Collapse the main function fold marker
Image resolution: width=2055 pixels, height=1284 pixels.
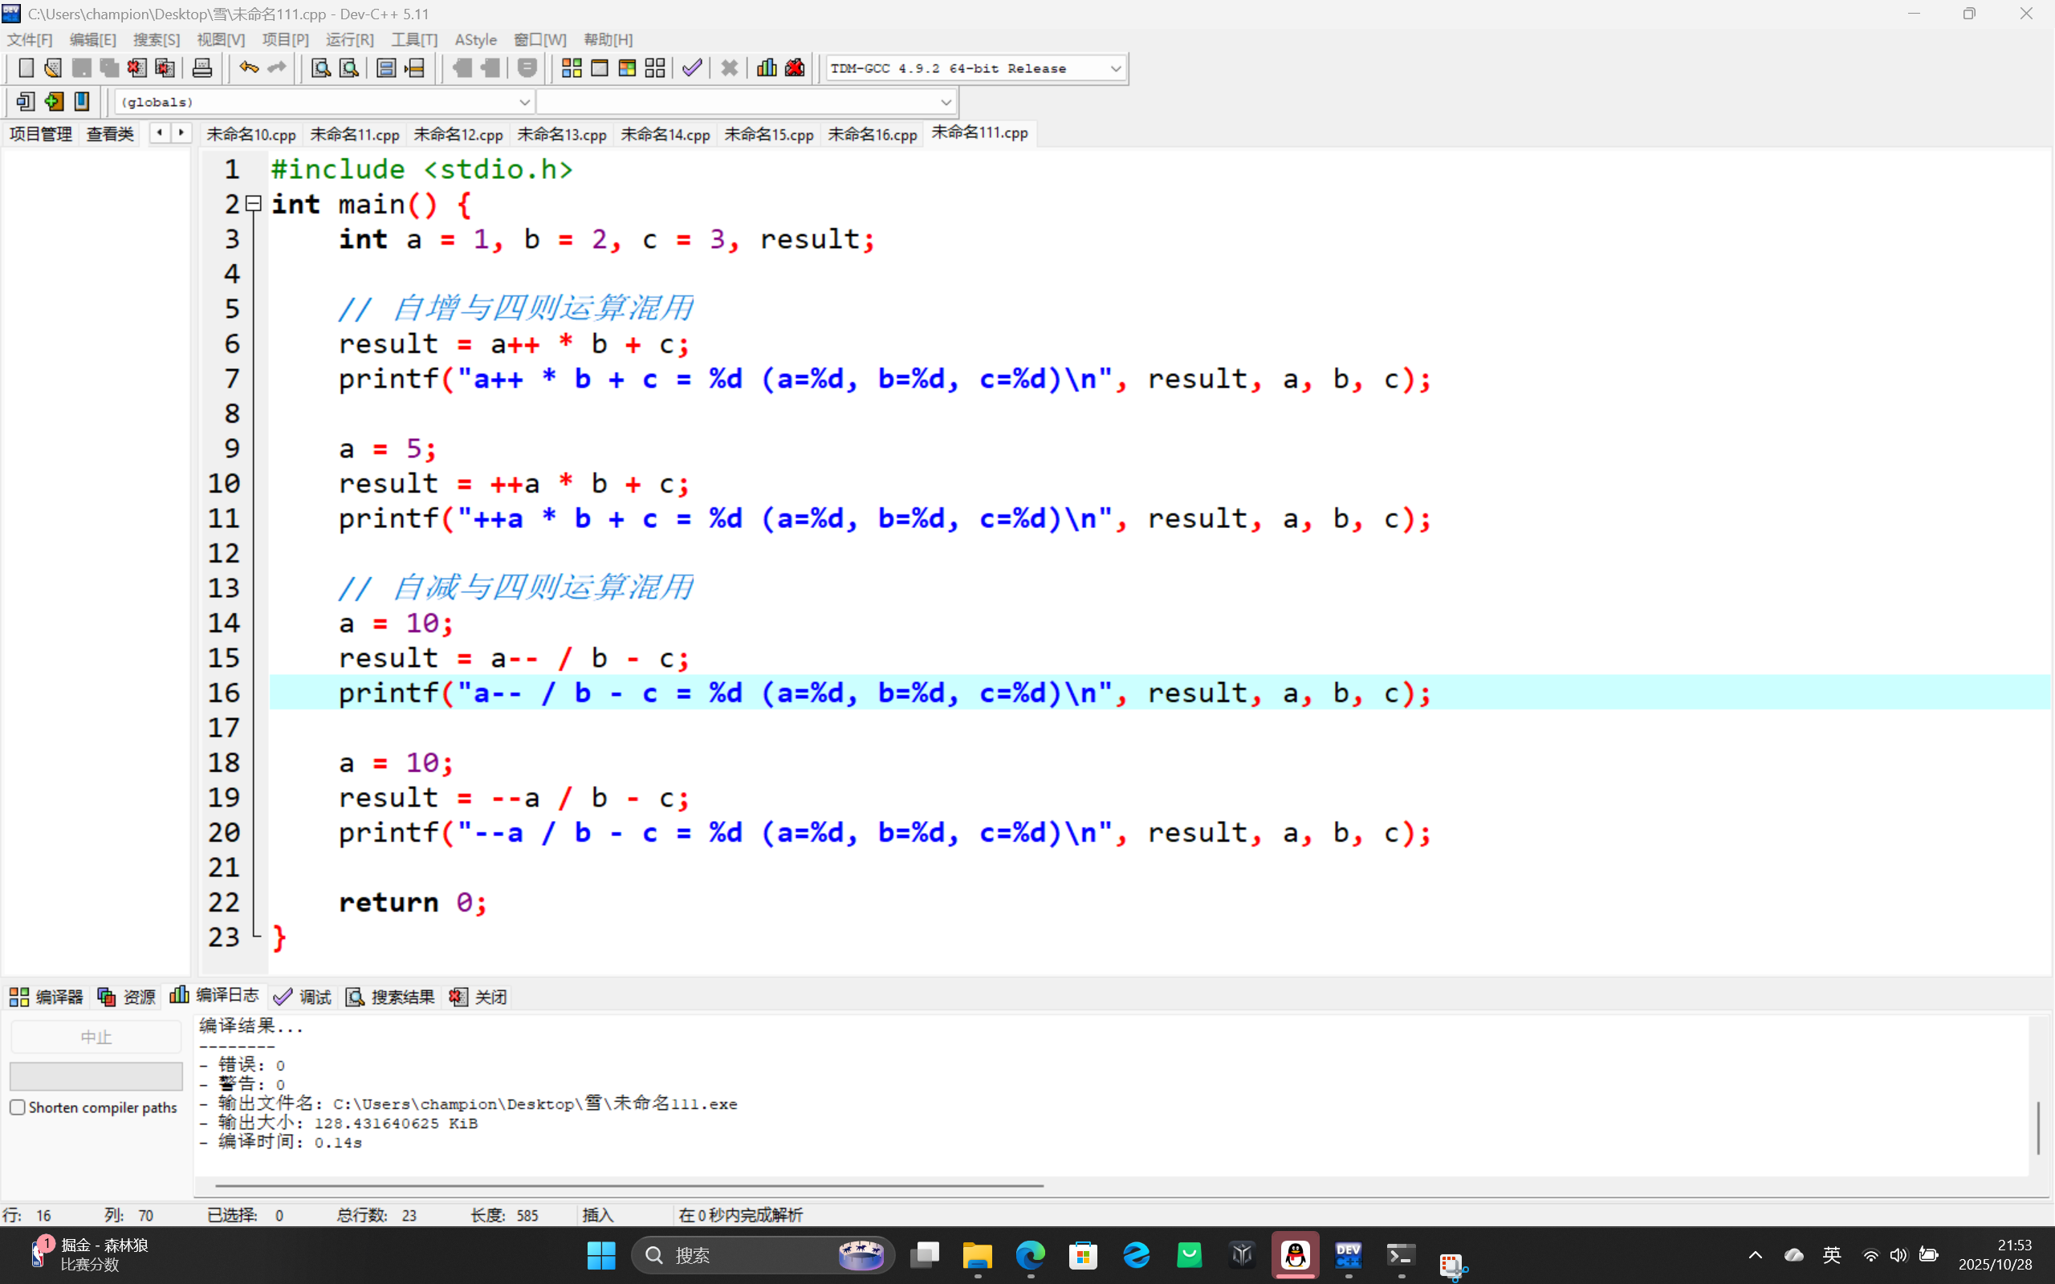click(253, 204)
